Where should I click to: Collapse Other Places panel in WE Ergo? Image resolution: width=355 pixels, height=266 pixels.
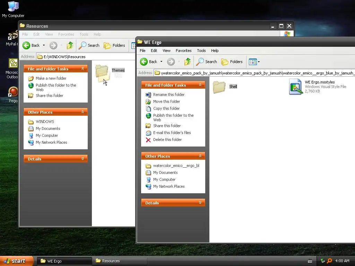200,156
